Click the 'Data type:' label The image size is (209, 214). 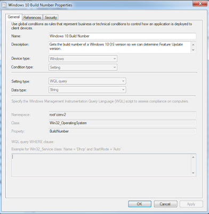19,90
